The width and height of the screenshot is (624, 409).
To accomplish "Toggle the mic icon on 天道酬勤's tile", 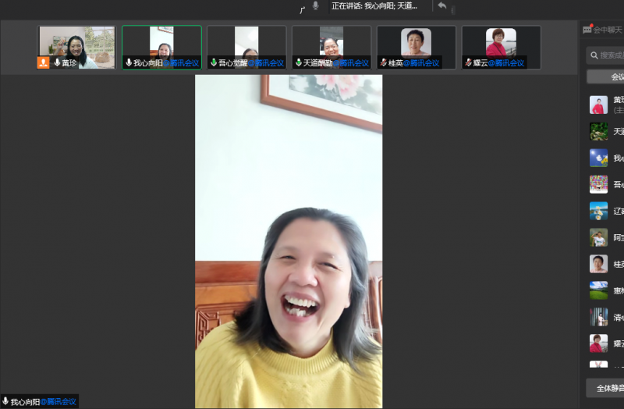I will (x=298, y=62).
